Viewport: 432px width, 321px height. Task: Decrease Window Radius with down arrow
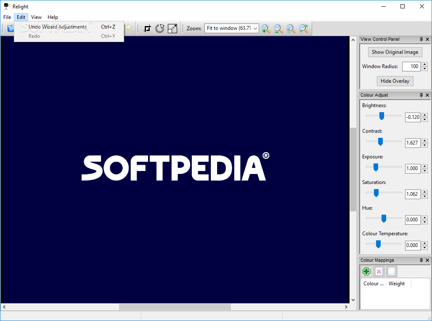click(424, 69)
